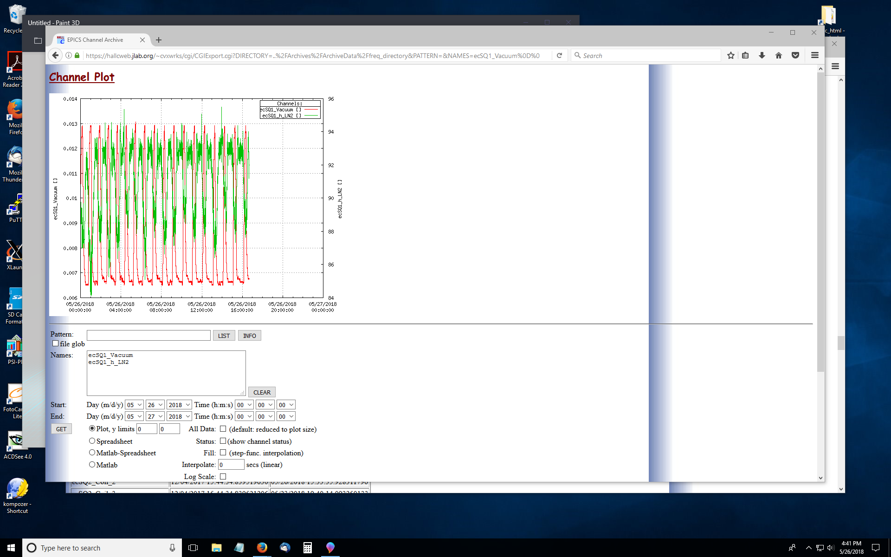
Task: Open End day dropdown showing 27
Action: (155, 416)
